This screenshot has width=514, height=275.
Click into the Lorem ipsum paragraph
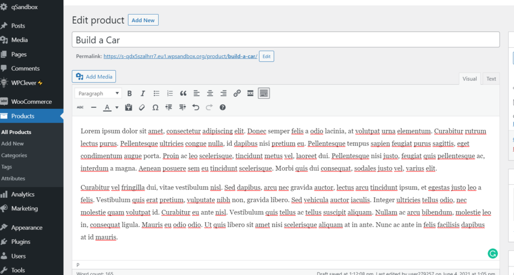[x=284, y=150]
